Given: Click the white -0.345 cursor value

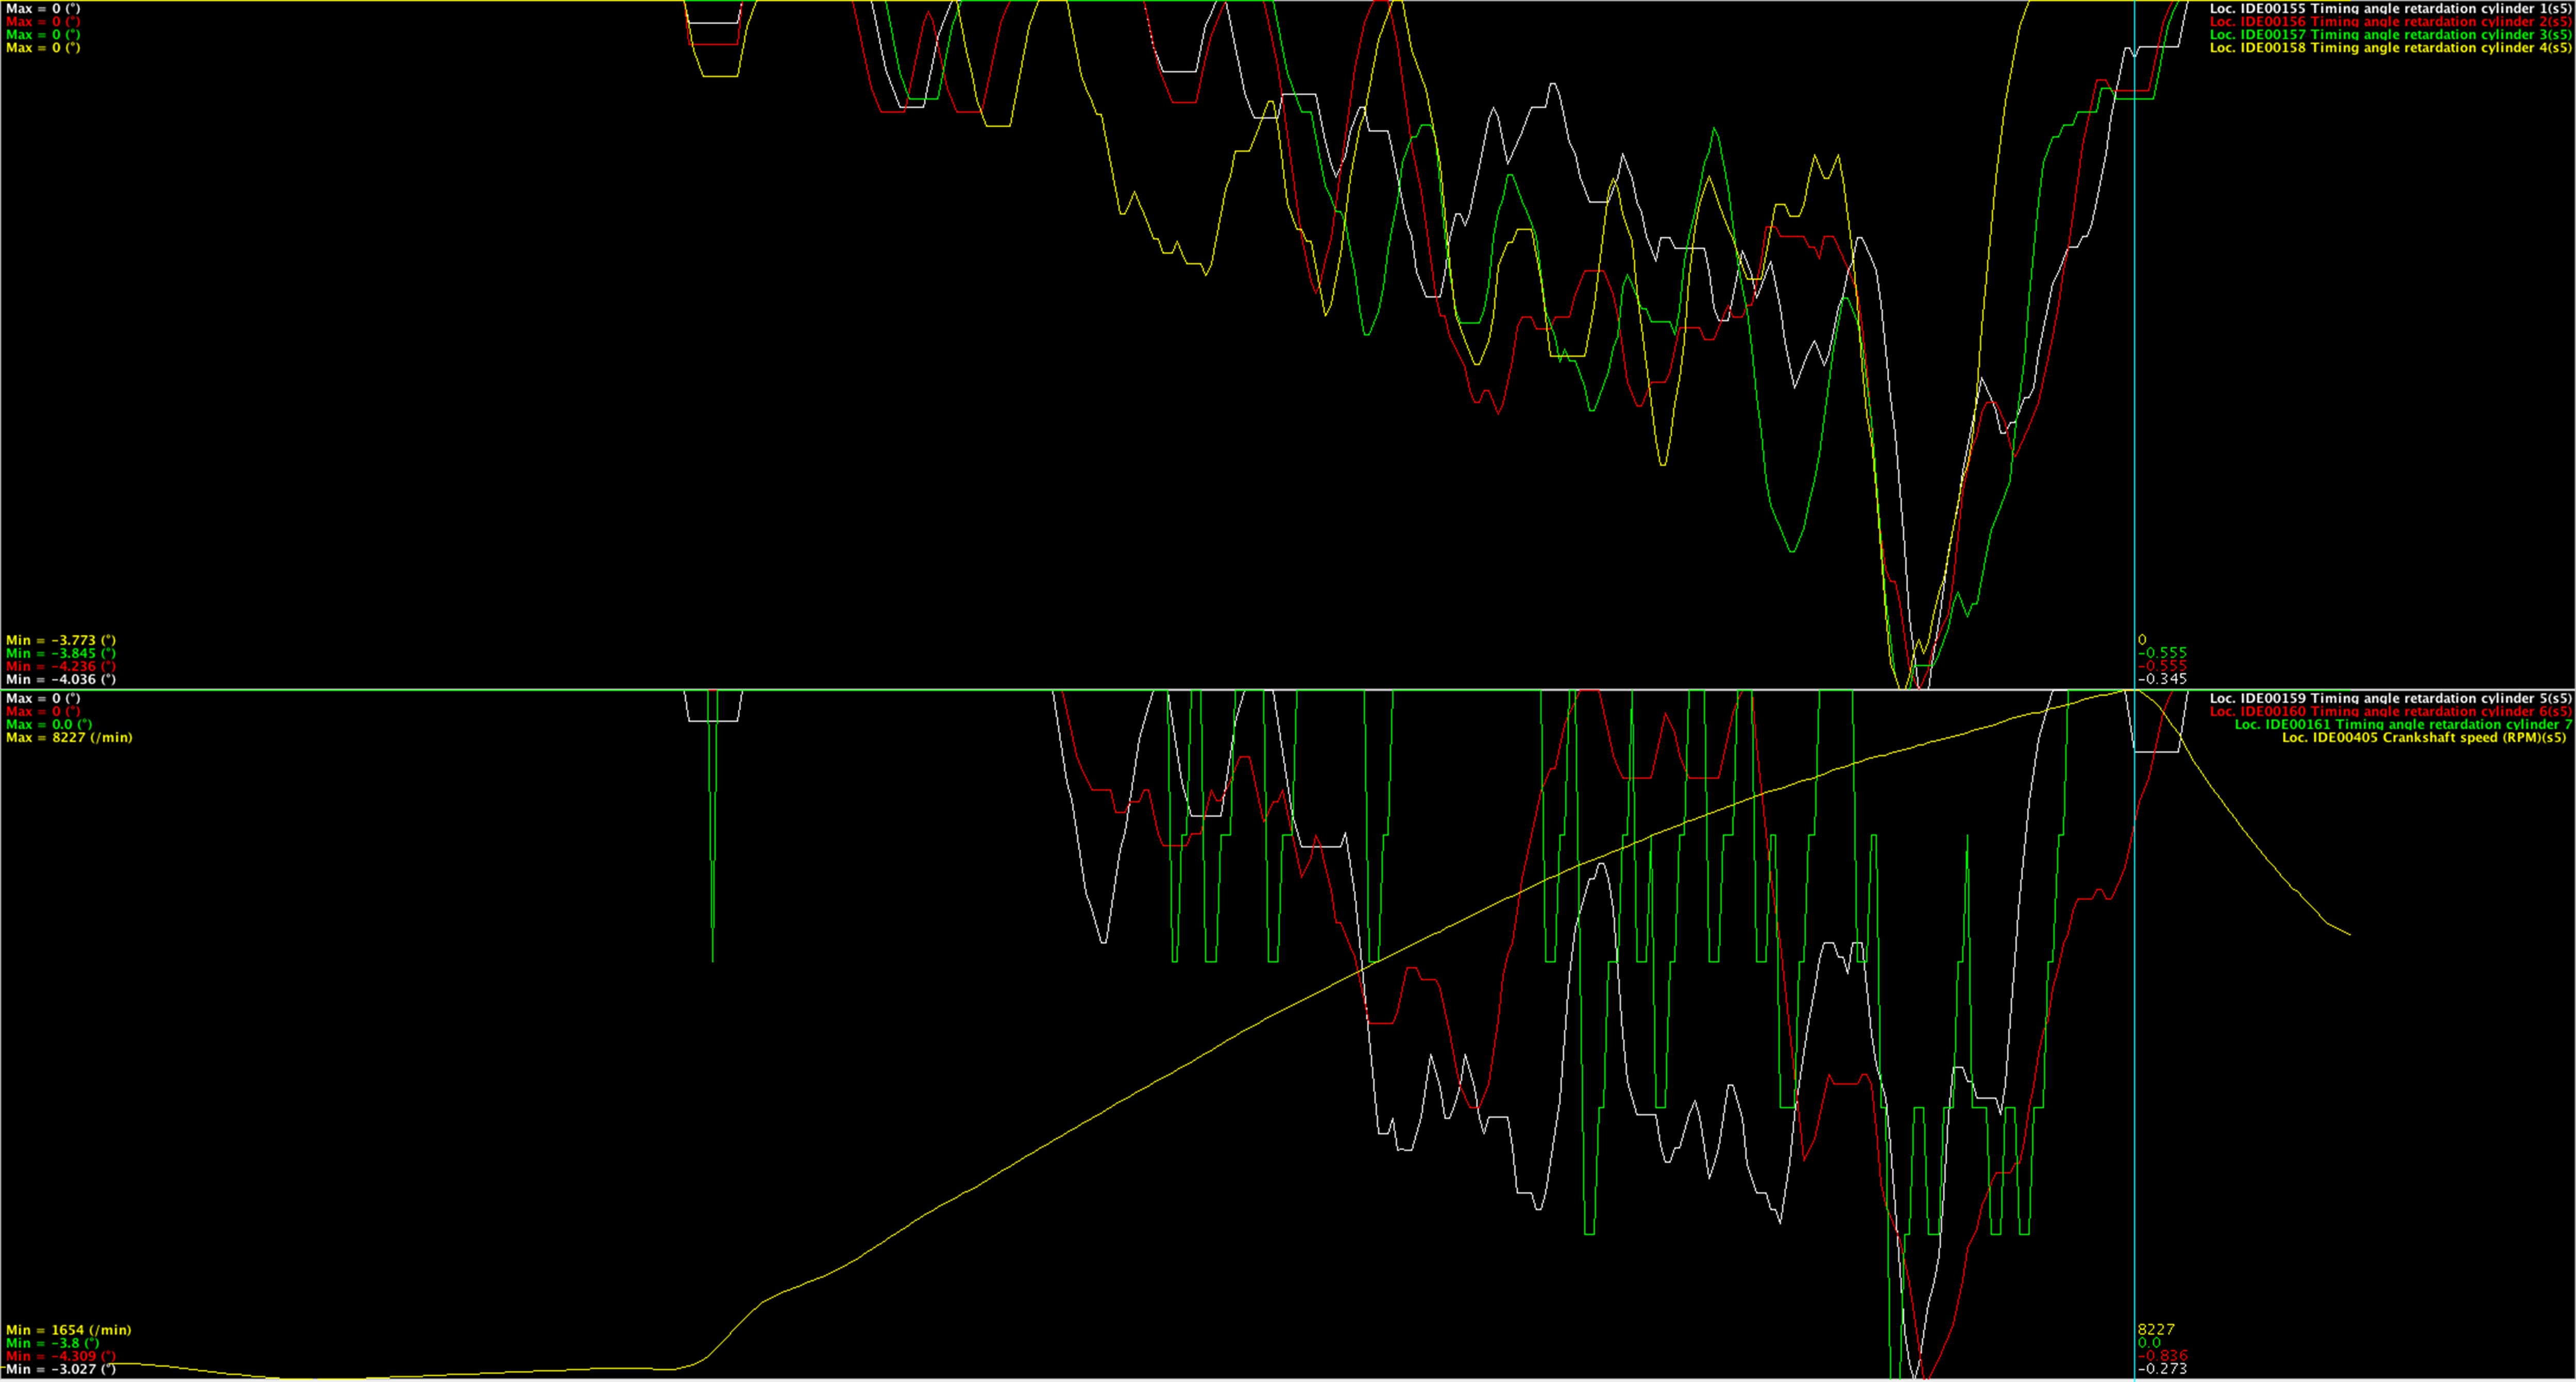Looking at the screenshot, I should 2162,678.
